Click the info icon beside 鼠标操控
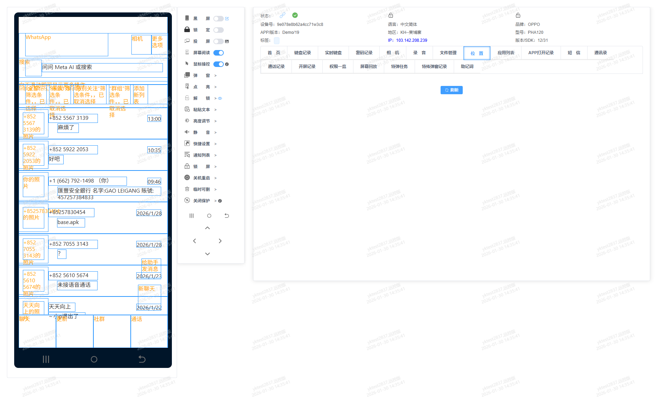Viewport: 664px width, 419px height. pos(227,64)
